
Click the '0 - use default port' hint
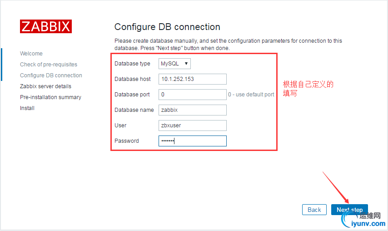click(251, 95)
